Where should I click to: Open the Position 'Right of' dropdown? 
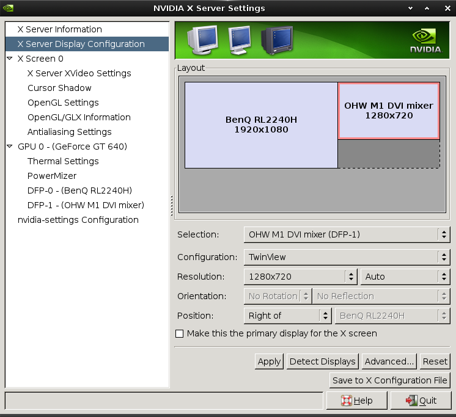pos(288,316)
